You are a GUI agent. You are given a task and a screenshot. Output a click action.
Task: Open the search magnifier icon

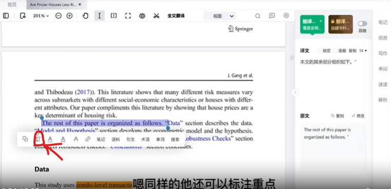tap(257, 16)
